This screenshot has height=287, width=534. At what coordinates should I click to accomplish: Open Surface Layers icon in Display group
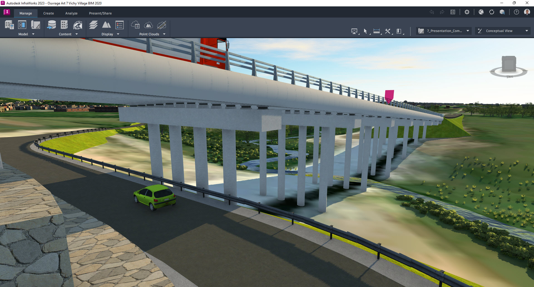tap(93, 25)
